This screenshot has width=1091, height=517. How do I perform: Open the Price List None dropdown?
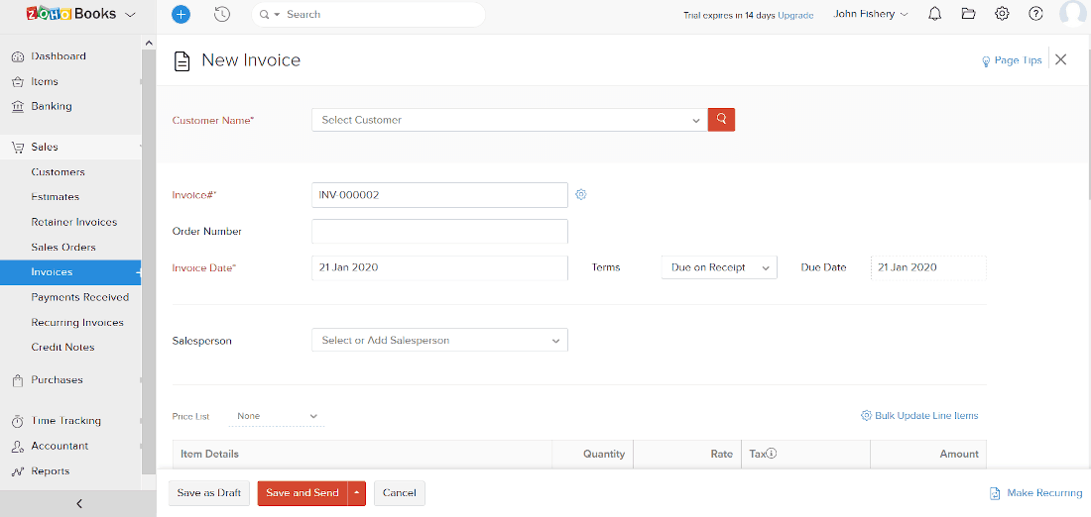click(277, 416)
